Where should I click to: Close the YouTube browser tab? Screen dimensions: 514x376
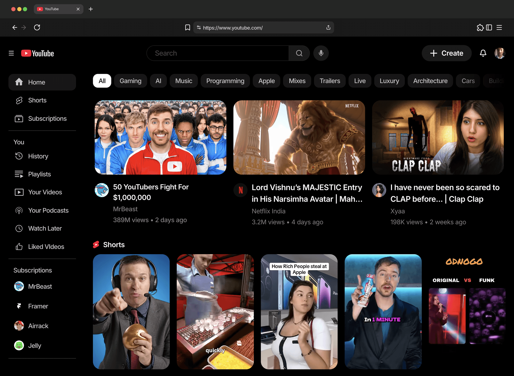click(78, 9)
